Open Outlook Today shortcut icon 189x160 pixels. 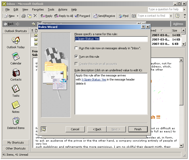[16, 40]
